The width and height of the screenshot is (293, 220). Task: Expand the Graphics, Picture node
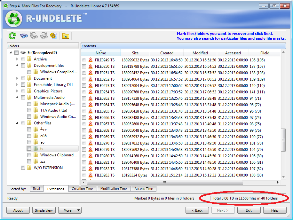click(x=17, y=91)
